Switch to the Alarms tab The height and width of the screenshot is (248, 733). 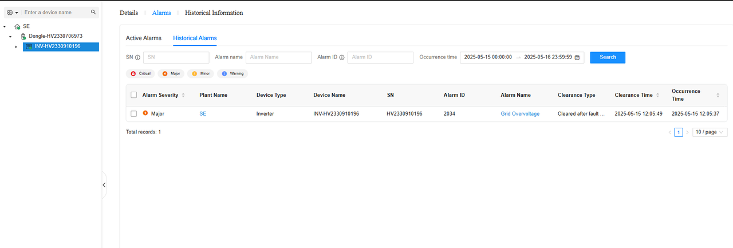point(161,13)
